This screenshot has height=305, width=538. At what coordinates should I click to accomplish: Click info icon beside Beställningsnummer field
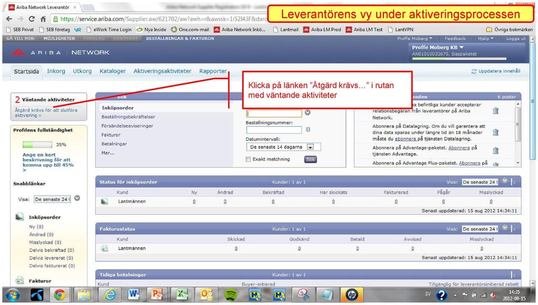tap(308, 130)
